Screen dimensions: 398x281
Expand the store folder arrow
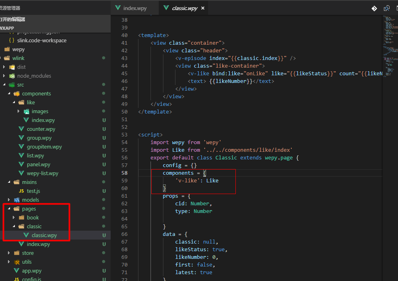[9, 253]
